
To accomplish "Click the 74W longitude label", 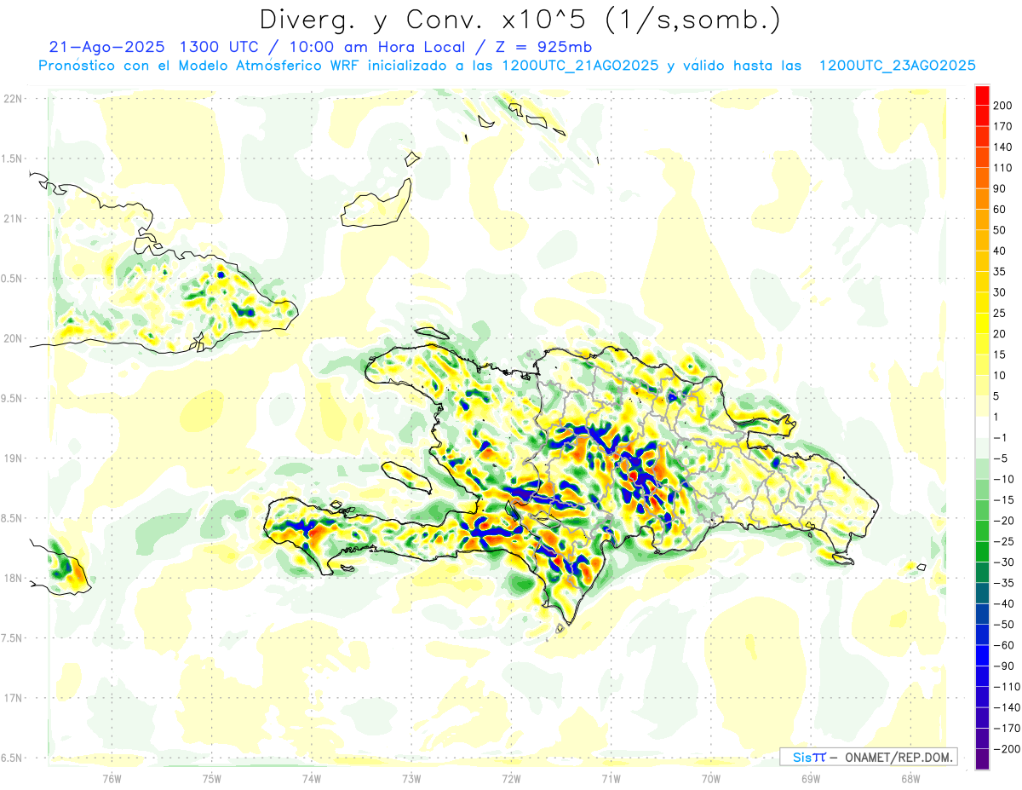I will click(x=312, y=777).
